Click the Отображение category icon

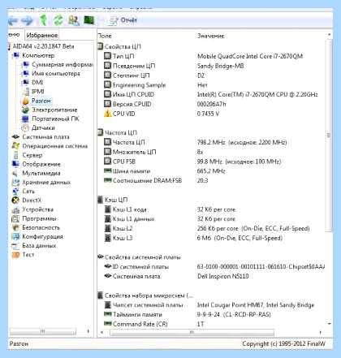click(15, 164)
